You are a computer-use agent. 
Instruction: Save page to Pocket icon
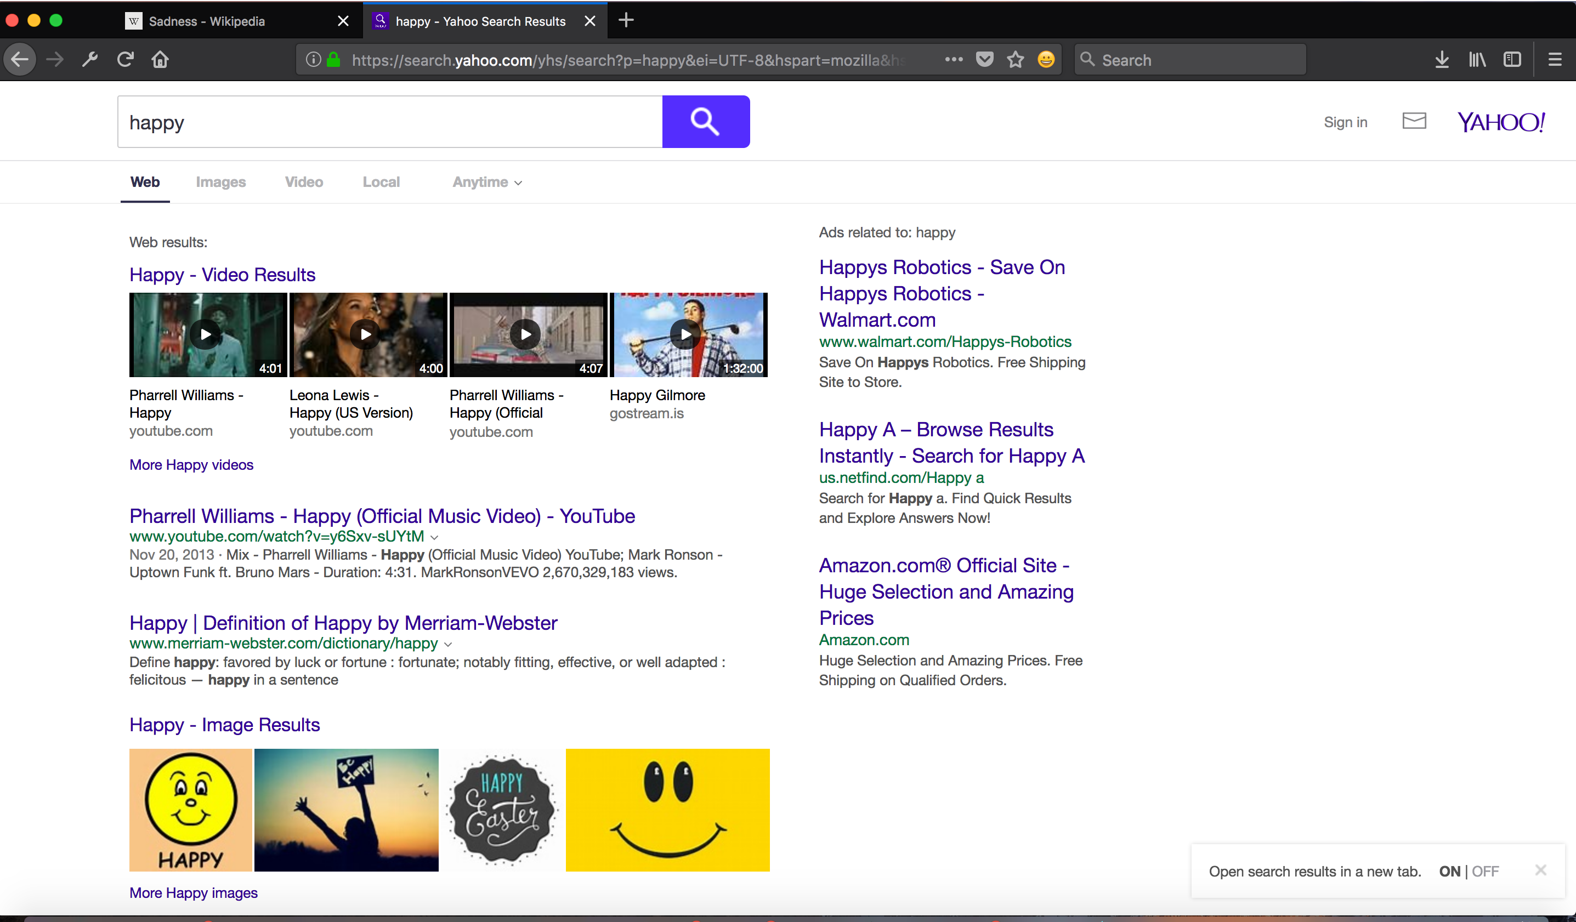tap(984, 59)
